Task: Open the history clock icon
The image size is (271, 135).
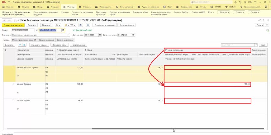Action: click(240, 2)
